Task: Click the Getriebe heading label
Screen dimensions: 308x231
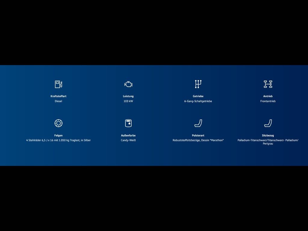Action: click(198, 96)
